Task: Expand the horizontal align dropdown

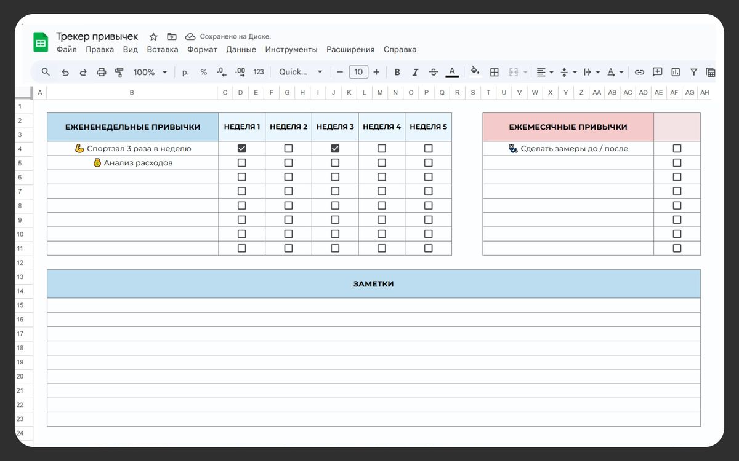Action: pyautogui.click(x=544, y=73)
